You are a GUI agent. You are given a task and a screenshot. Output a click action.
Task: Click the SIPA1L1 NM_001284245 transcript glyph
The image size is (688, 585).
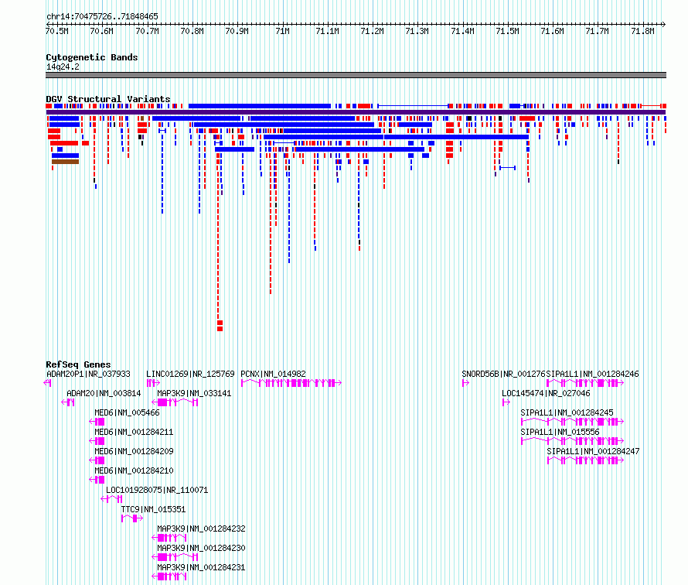[x=572, y=422]
